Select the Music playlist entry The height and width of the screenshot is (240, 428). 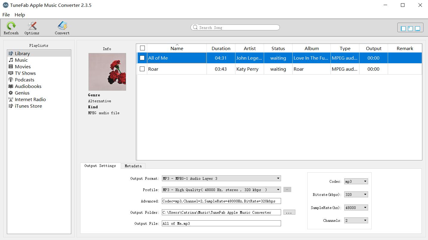(x=39, y=60)
